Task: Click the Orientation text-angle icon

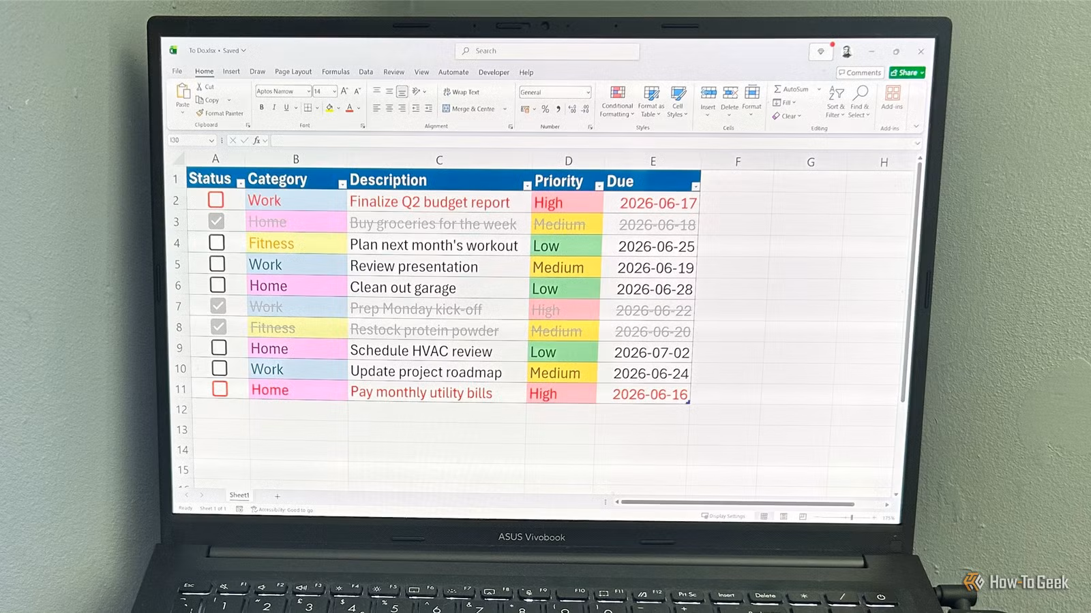Action: pyautogui.click(x=417, y=91)
